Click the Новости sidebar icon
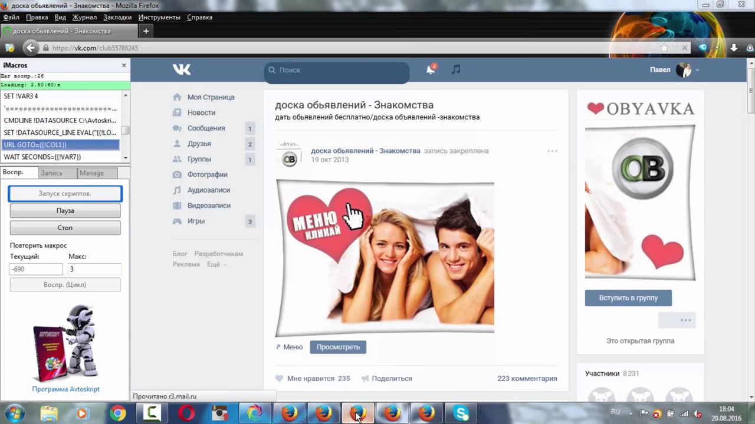Screen dimensions: 755x424 click(177, 112)
